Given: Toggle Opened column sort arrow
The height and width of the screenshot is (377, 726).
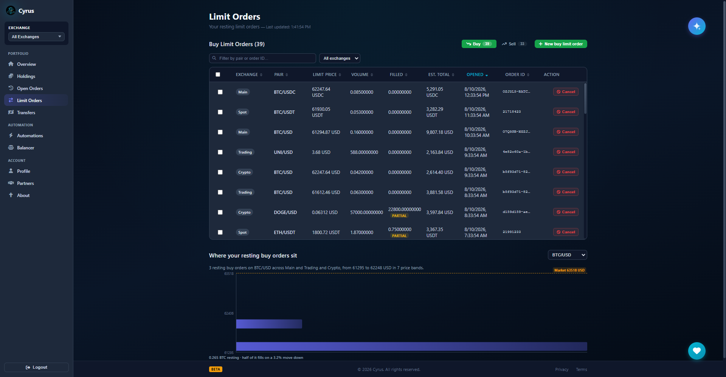Looking at the screenshot, I should click(x=487, y=75).
